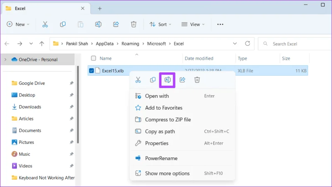Choose Compress to ZIP file

click(182, 120)
